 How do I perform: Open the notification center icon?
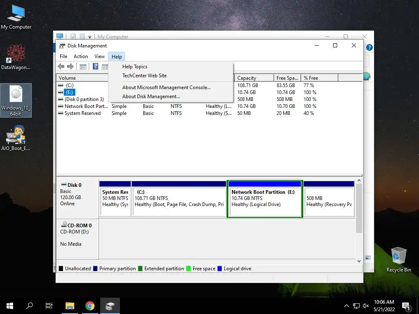[x=406, y=306]
